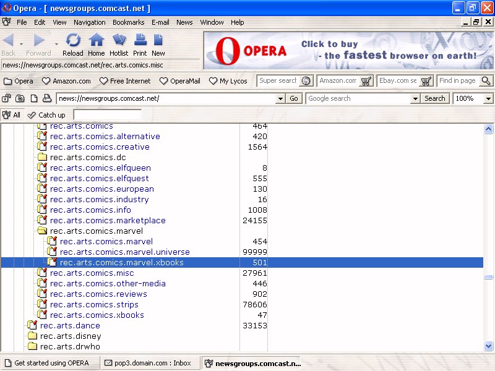Open the Hotlist panel

119,44
